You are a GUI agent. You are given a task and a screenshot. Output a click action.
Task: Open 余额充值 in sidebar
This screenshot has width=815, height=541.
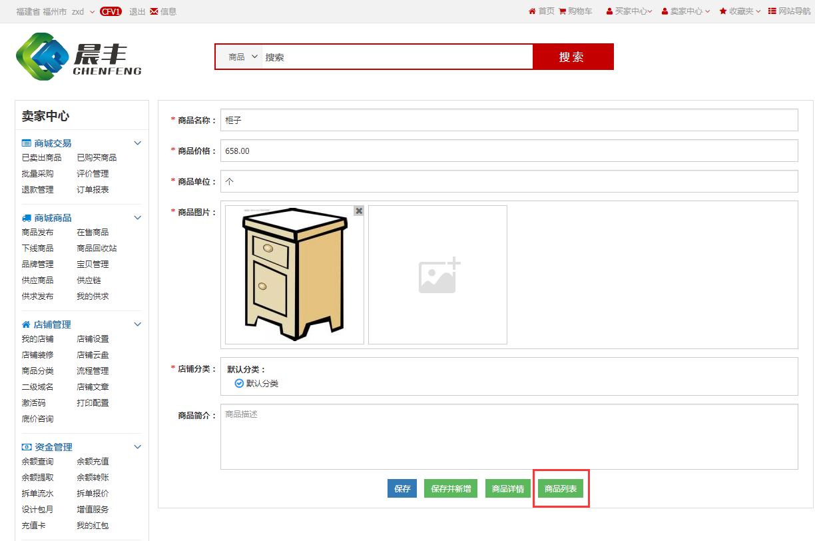[93, 462]
